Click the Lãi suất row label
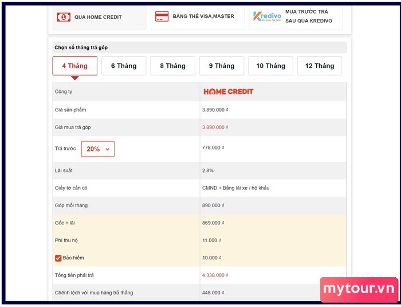 click(64, 170)
